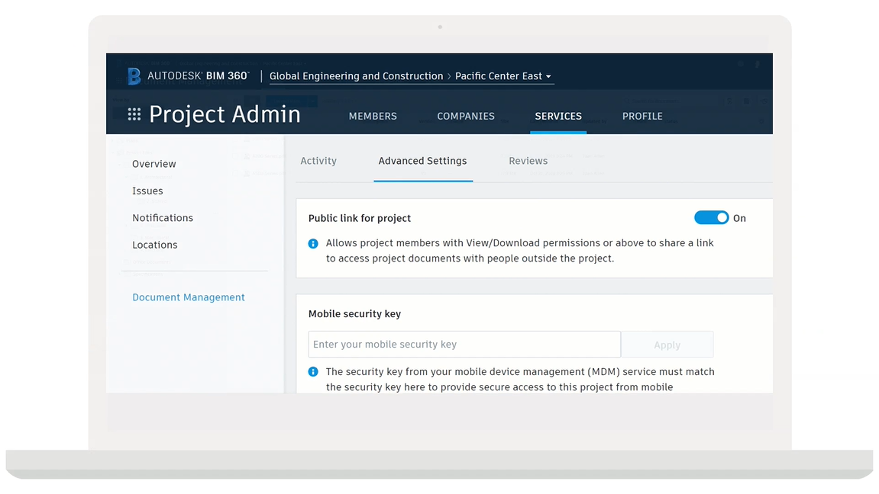
Task: Switch to the Reviews sub-tab
Action: (528, 161)
